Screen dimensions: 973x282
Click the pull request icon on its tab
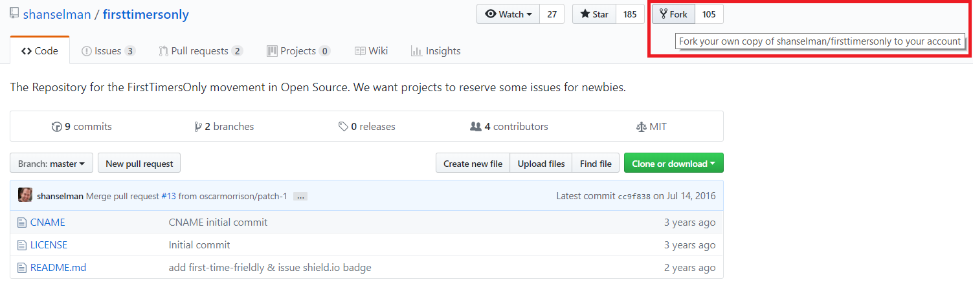pos(163,51)
